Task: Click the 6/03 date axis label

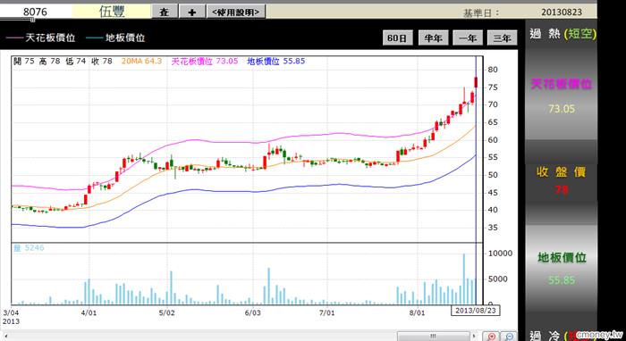Action: point(252,313)
